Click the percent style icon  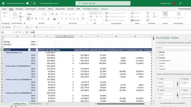pyautogui.click(x=97, y=17)
